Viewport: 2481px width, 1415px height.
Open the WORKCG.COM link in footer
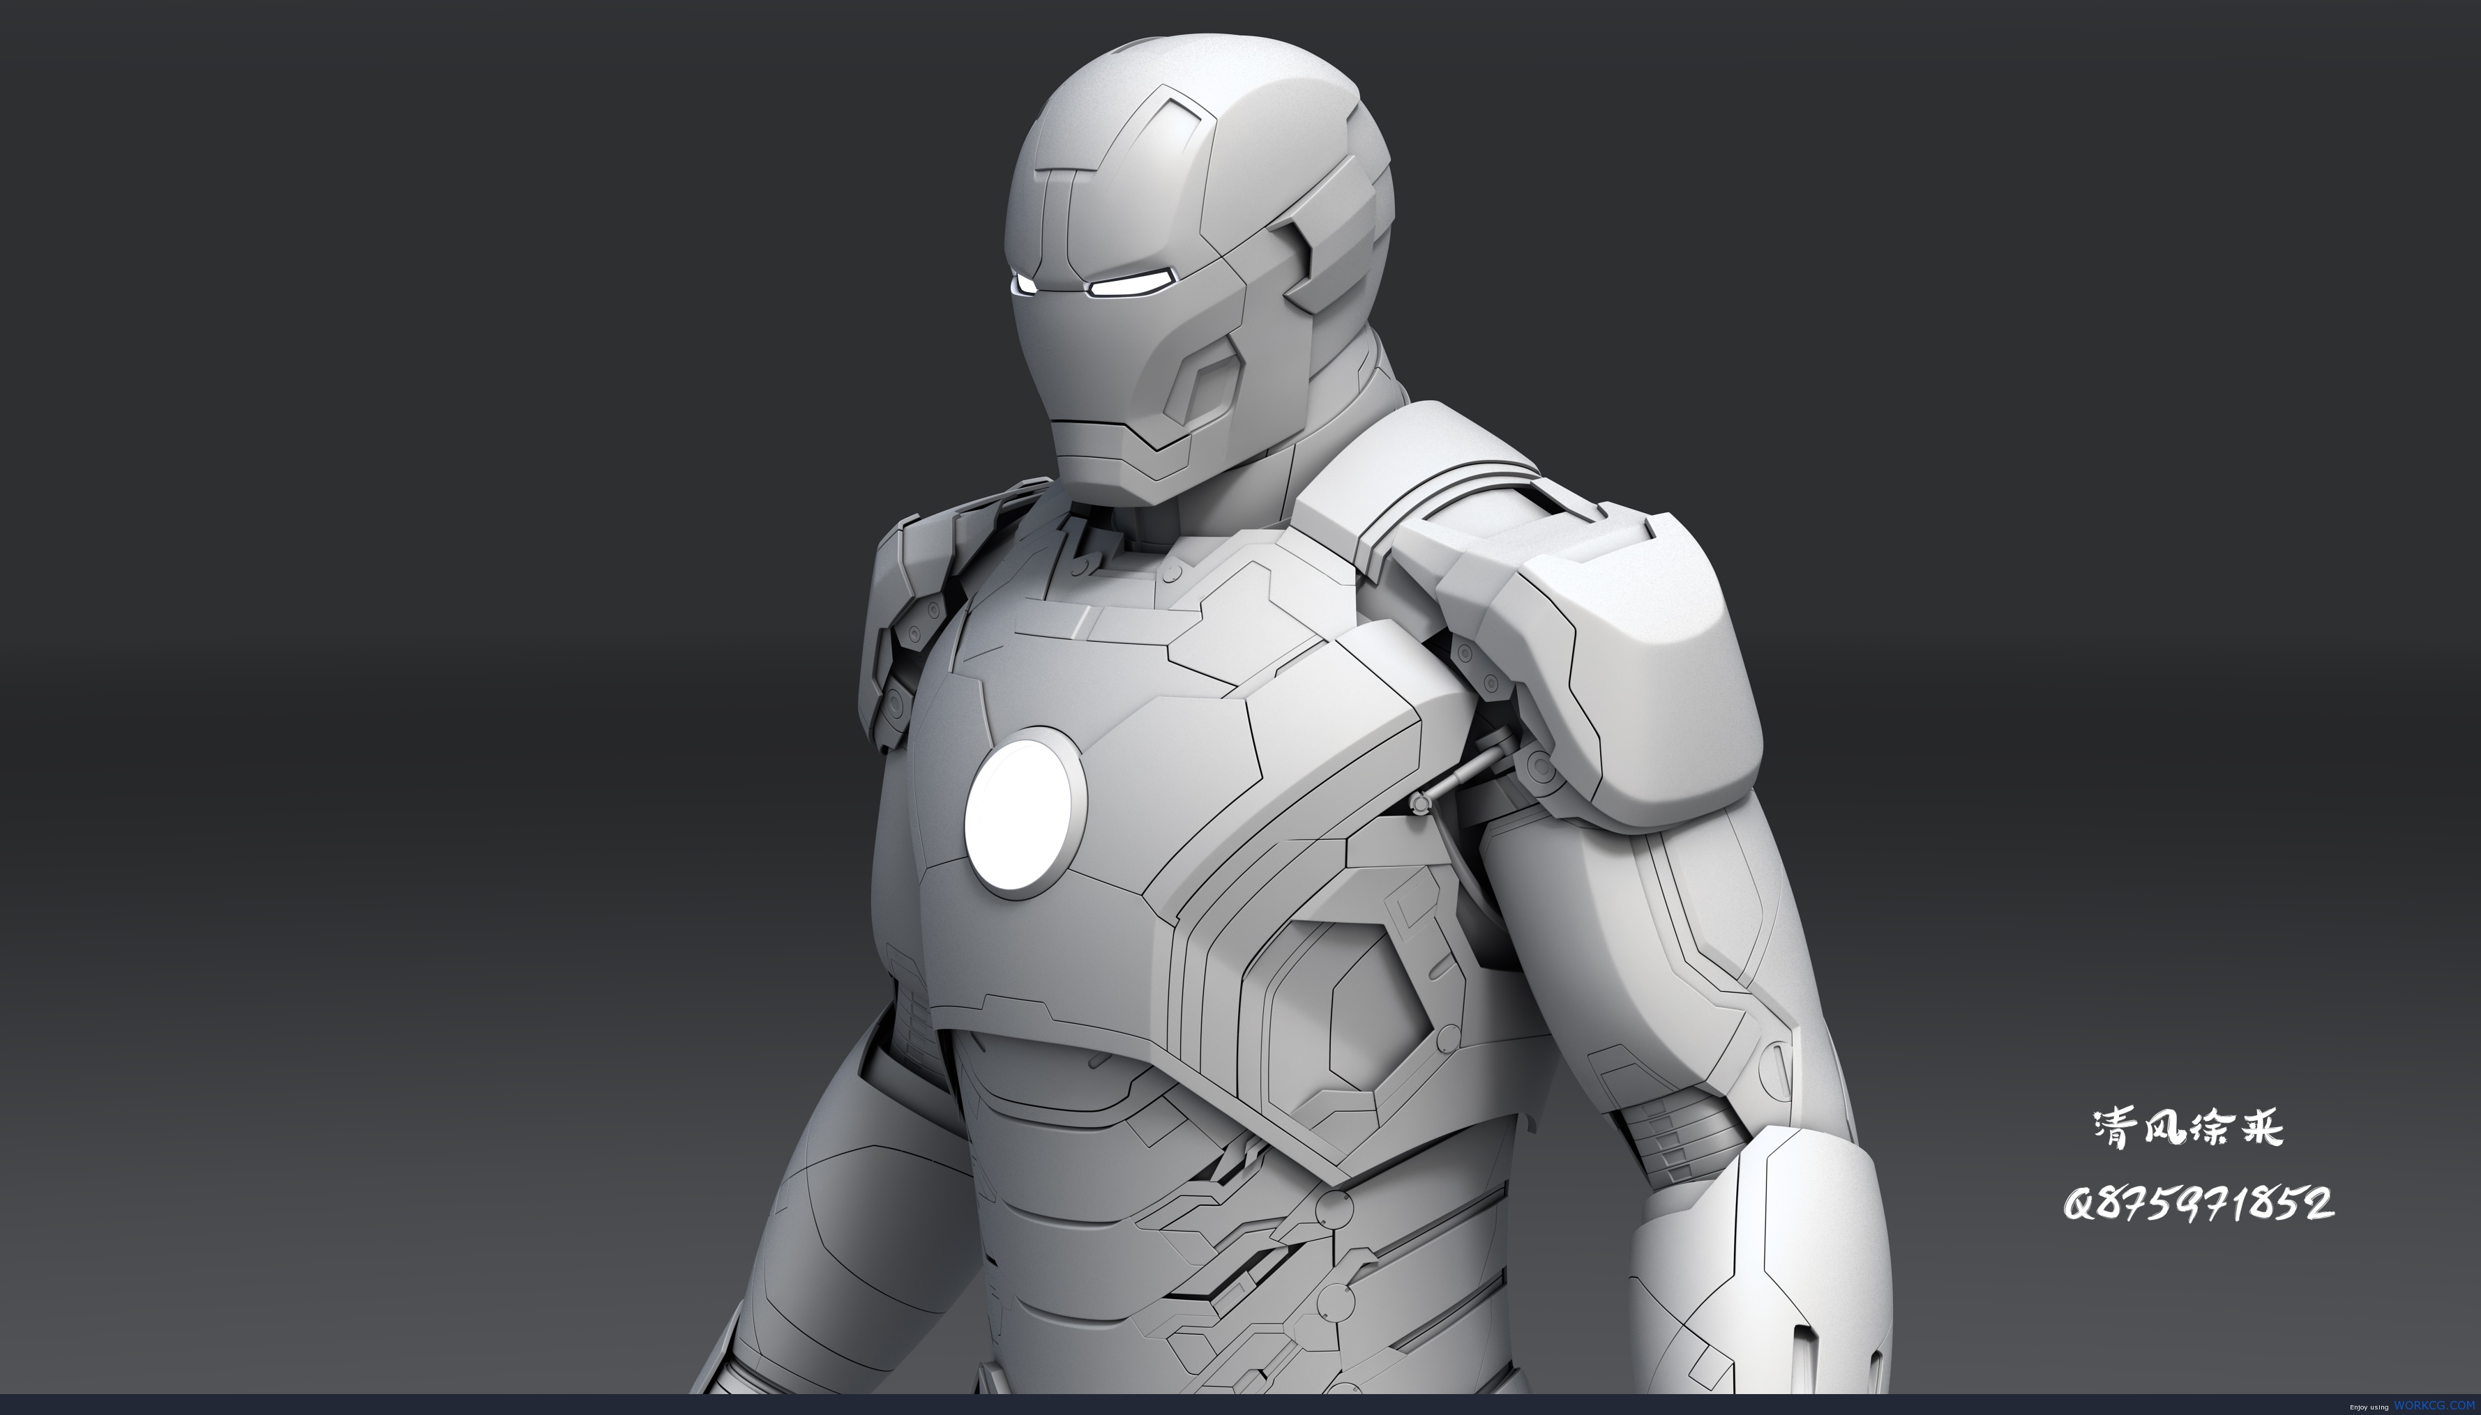tap(2434, 1405)
